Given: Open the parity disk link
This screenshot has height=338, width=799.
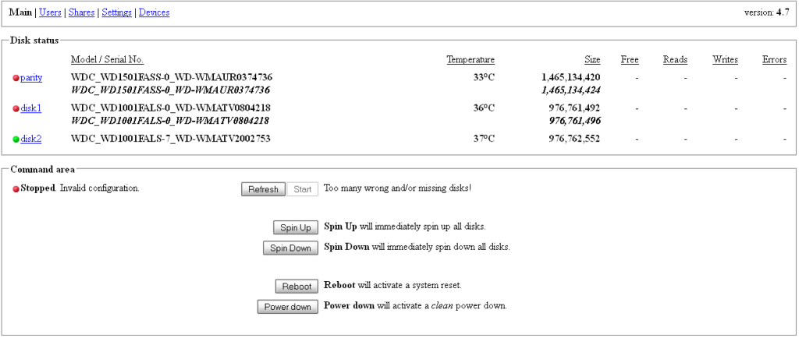Looking at the screenshot, I should pyautogui.click(x=31, y=78).
